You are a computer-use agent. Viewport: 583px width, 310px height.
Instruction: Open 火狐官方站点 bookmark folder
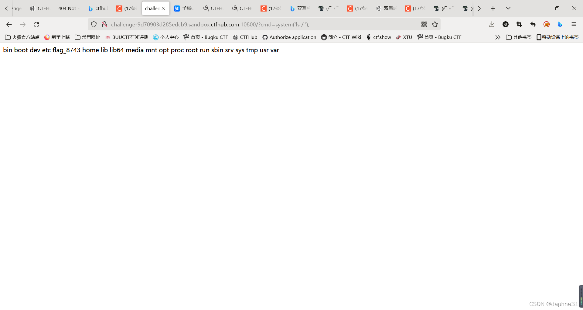coord(22,37)
